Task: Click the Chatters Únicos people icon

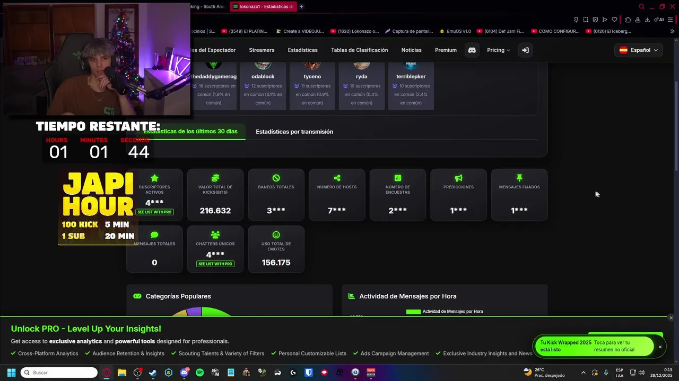Action: coord(215,234)
